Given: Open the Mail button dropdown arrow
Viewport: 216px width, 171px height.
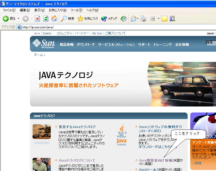Looking at the screenshot, I should point(137,19).
